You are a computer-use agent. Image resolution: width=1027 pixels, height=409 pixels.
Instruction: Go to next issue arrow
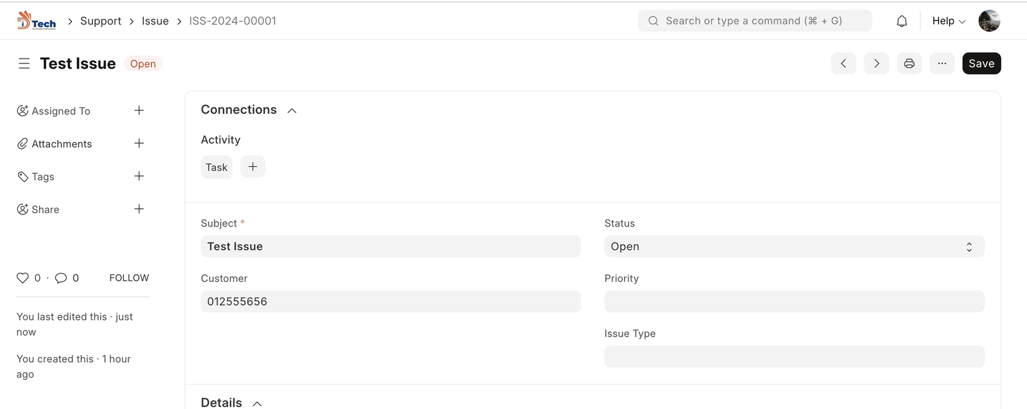click(x=876, y=64)
